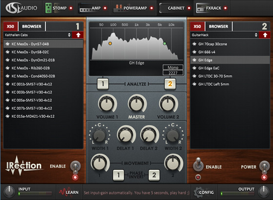Click the Movement 2 knob
The height and width of the screenshot is (200, 273).
point(173,163)
